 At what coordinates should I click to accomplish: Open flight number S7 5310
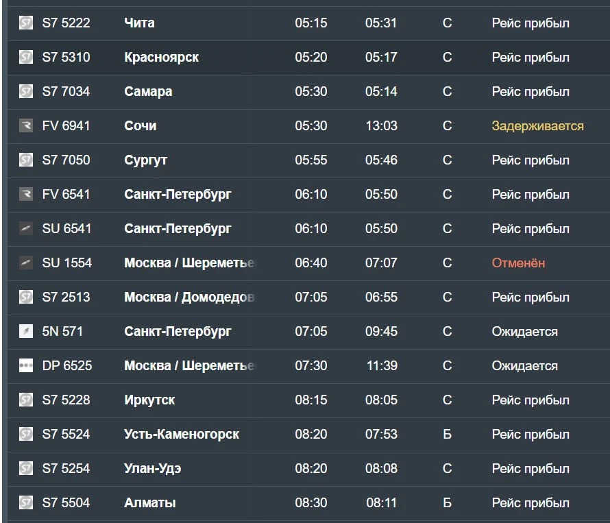66,57
